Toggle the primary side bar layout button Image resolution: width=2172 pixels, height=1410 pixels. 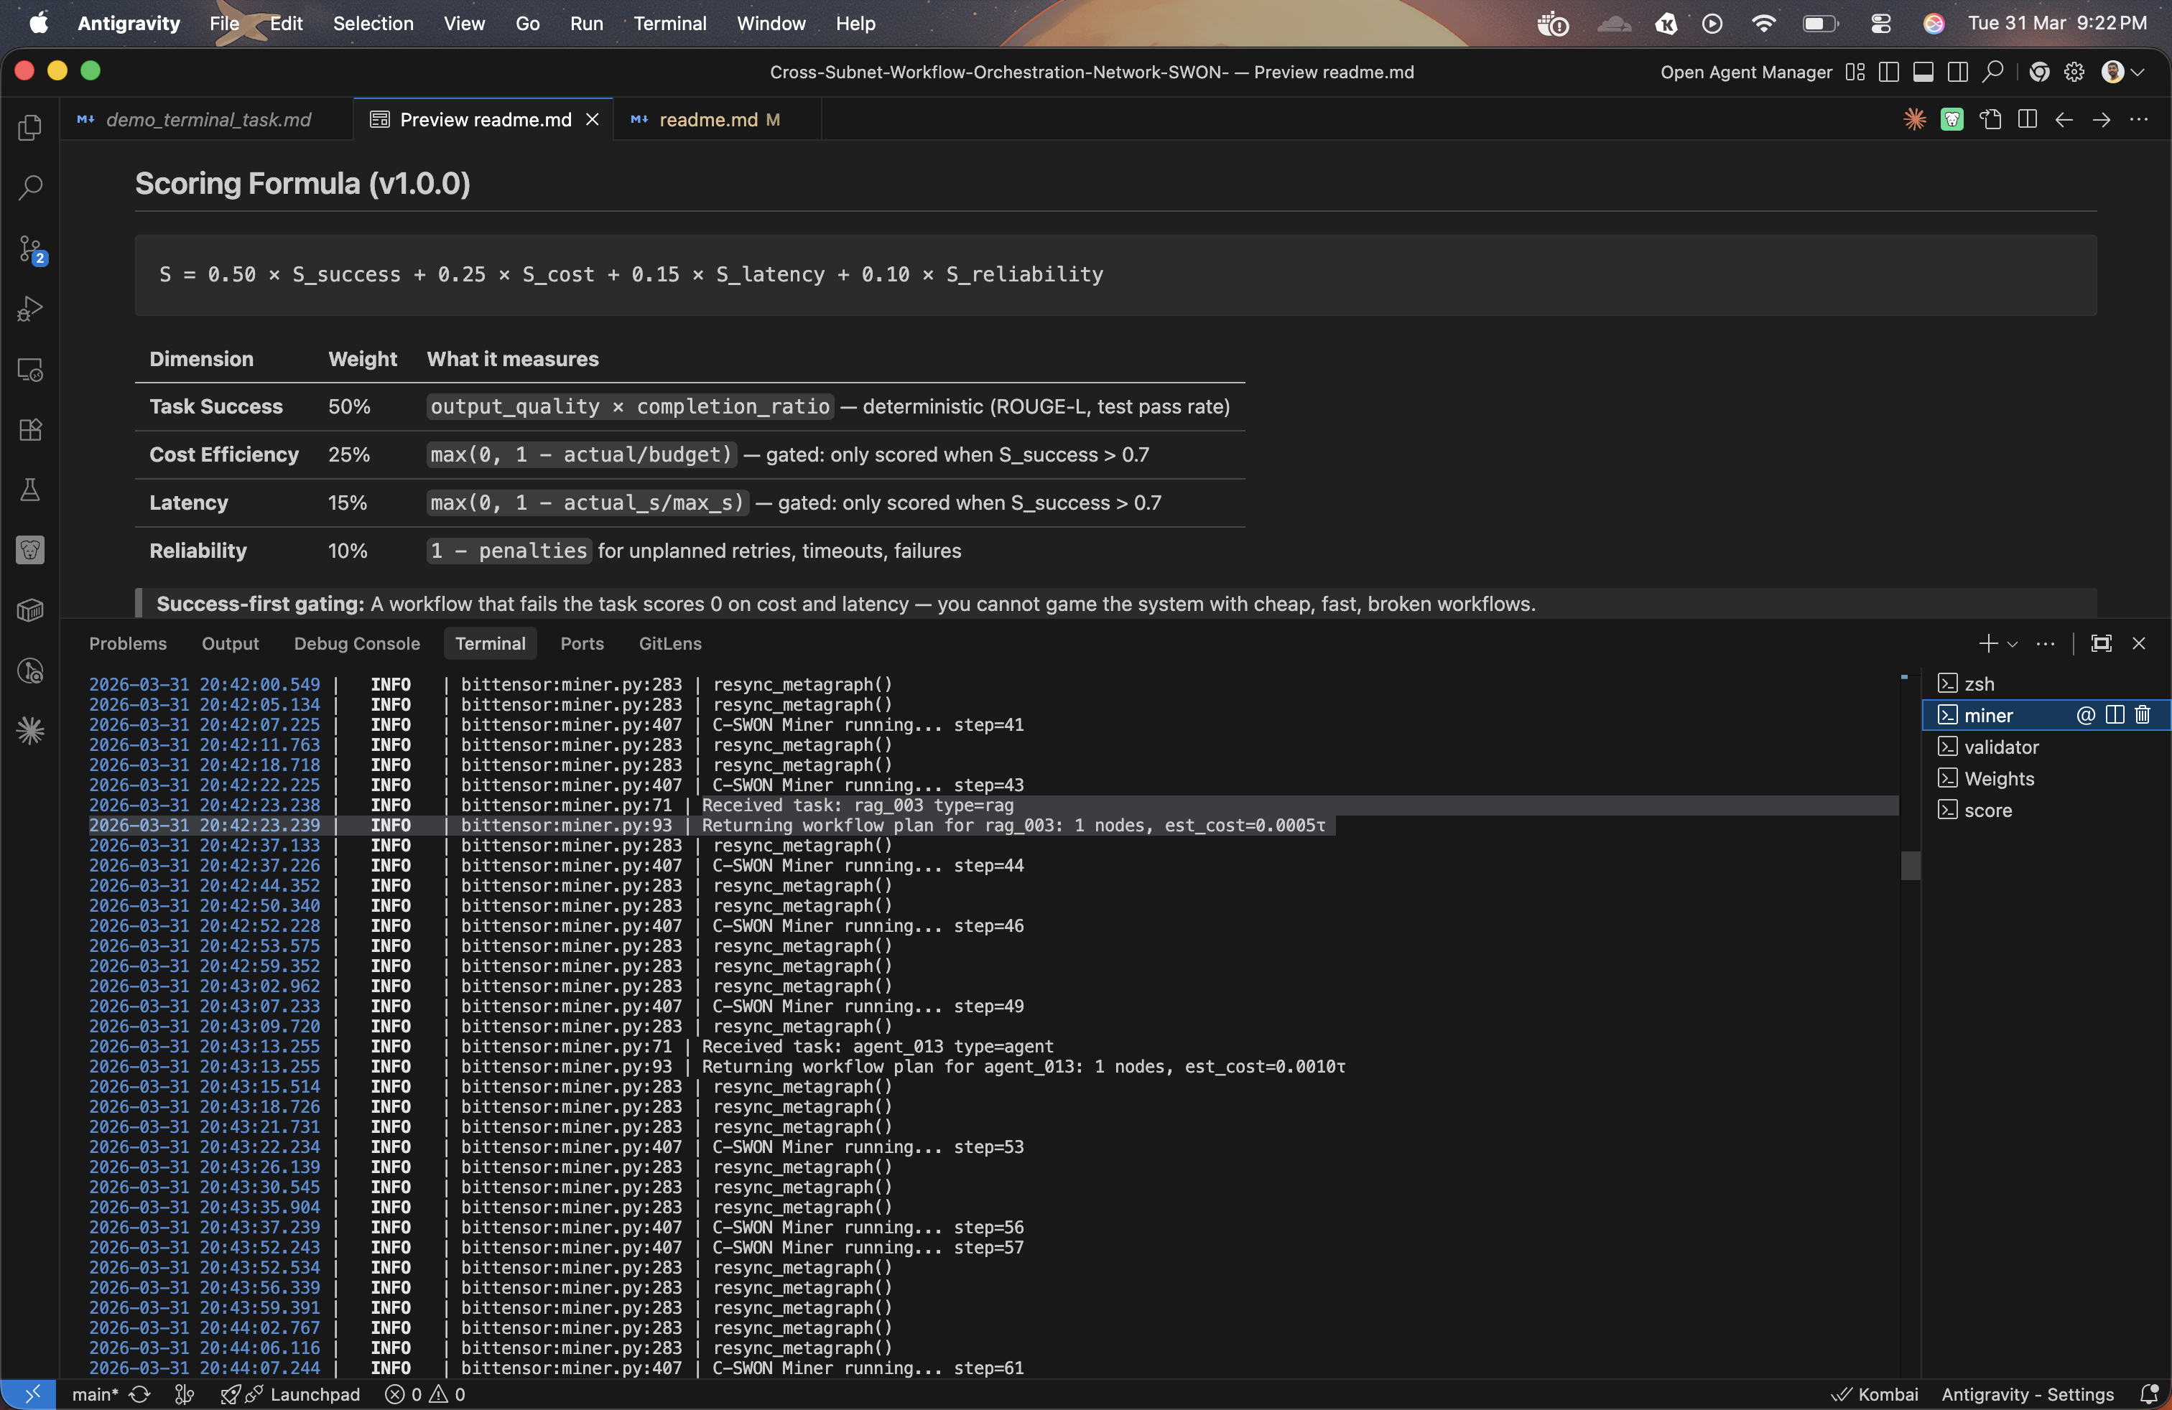click(1889, 72)
